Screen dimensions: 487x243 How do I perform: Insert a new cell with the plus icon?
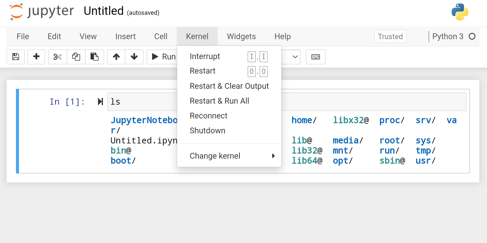click(x=36, y=57)
